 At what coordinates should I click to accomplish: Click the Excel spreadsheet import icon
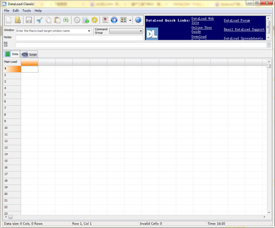(66, 20)
